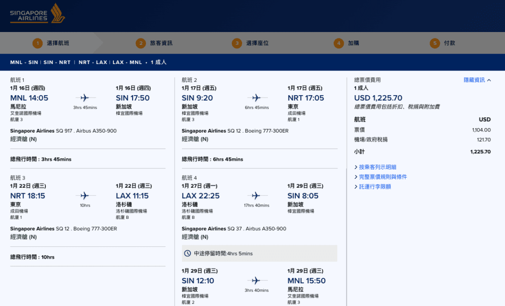Click the 航班 1 heading

[17, 80]
